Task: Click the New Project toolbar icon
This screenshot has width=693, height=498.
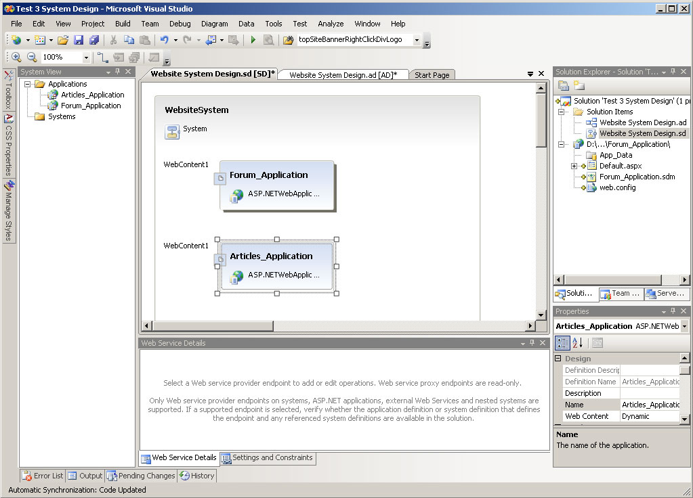Action: (x=16, y=40)
